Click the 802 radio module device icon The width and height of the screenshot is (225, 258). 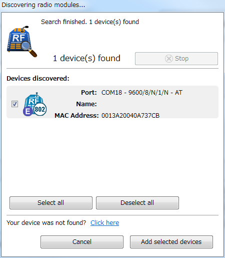click(x=34, y=104)
